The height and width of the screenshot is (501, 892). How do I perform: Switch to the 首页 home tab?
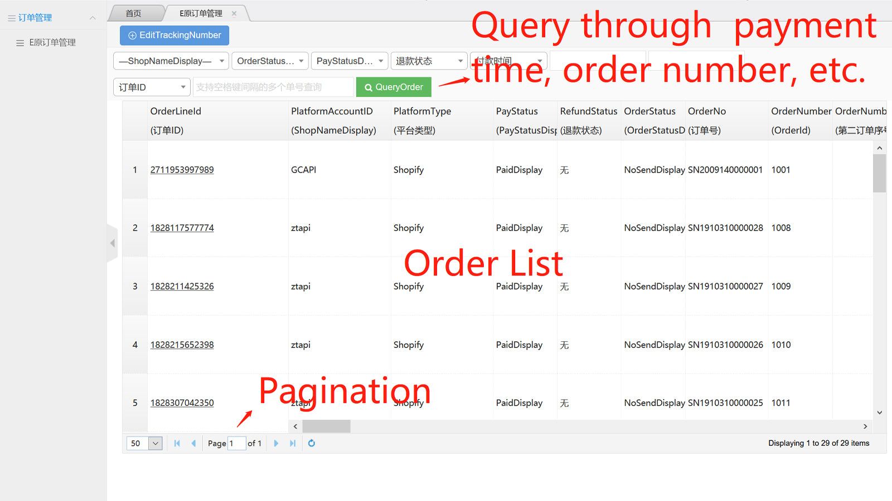134,13
